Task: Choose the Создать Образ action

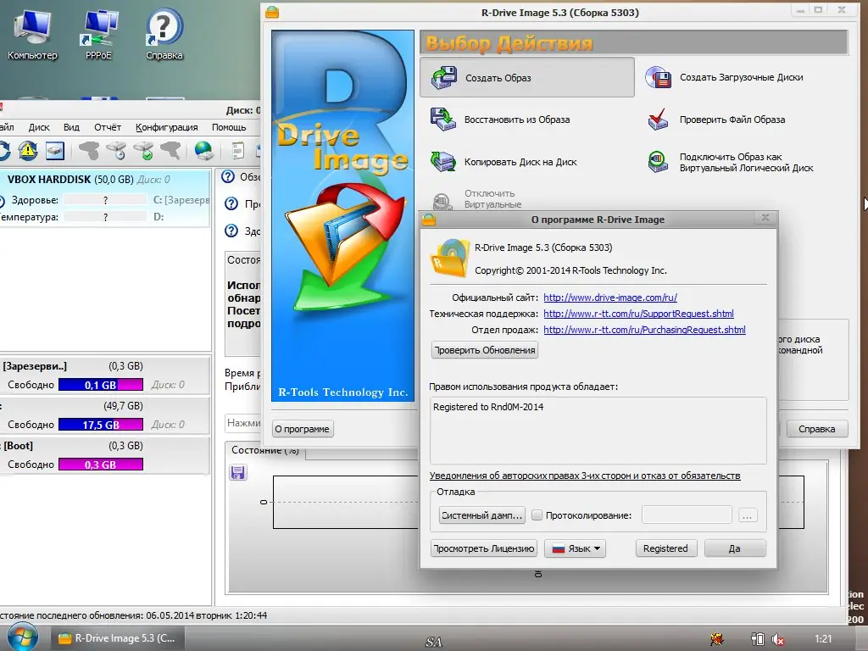Action: point(527,77)
